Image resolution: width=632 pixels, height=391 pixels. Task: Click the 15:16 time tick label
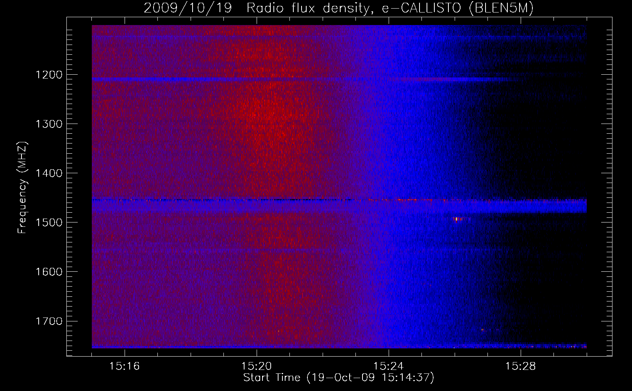[125, 366]
